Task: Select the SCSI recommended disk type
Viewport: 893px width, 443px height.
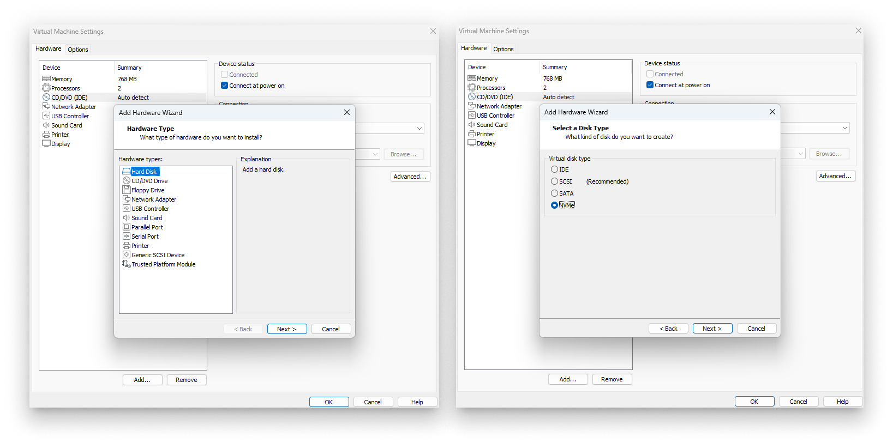Action: coord(554,181)
